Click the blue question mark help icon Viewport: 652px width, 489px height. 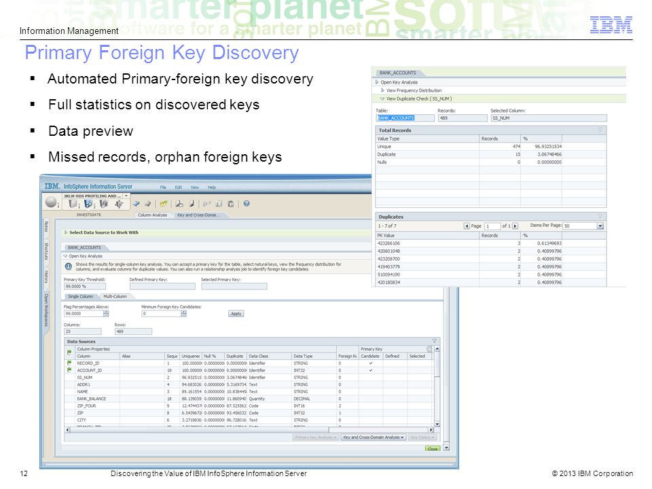click(247, 204)
